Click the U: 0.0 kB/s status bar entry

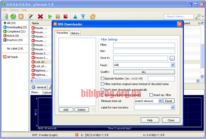click(x=154, y=135)
